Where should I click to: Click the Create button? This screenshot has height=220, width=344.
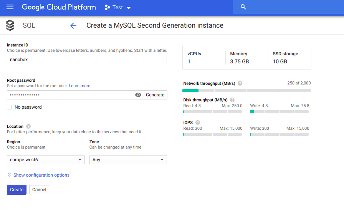17,190
